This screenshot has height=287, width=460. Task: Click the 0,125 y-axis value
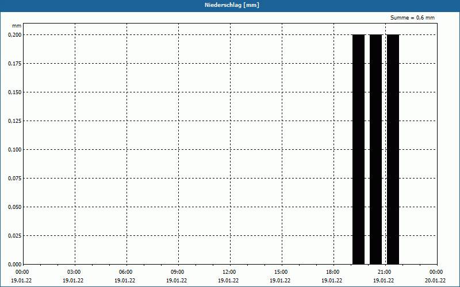point(15,121)
